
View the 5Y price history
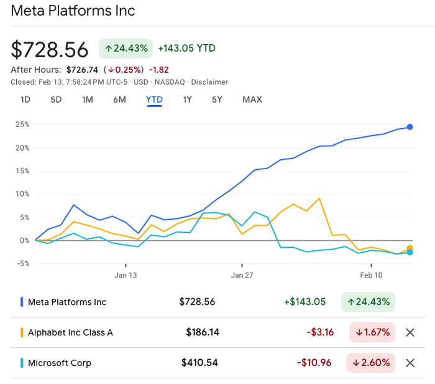217,100
